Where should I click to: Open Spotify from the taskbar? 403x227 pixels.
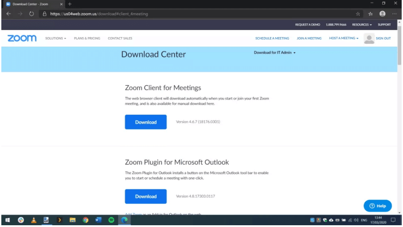click(111, 220)
